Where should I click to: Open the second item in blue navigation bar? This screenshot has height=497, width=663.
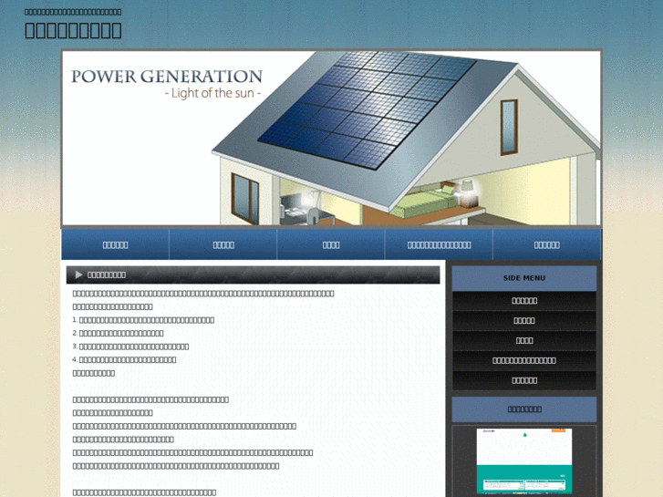pos(223,244)
